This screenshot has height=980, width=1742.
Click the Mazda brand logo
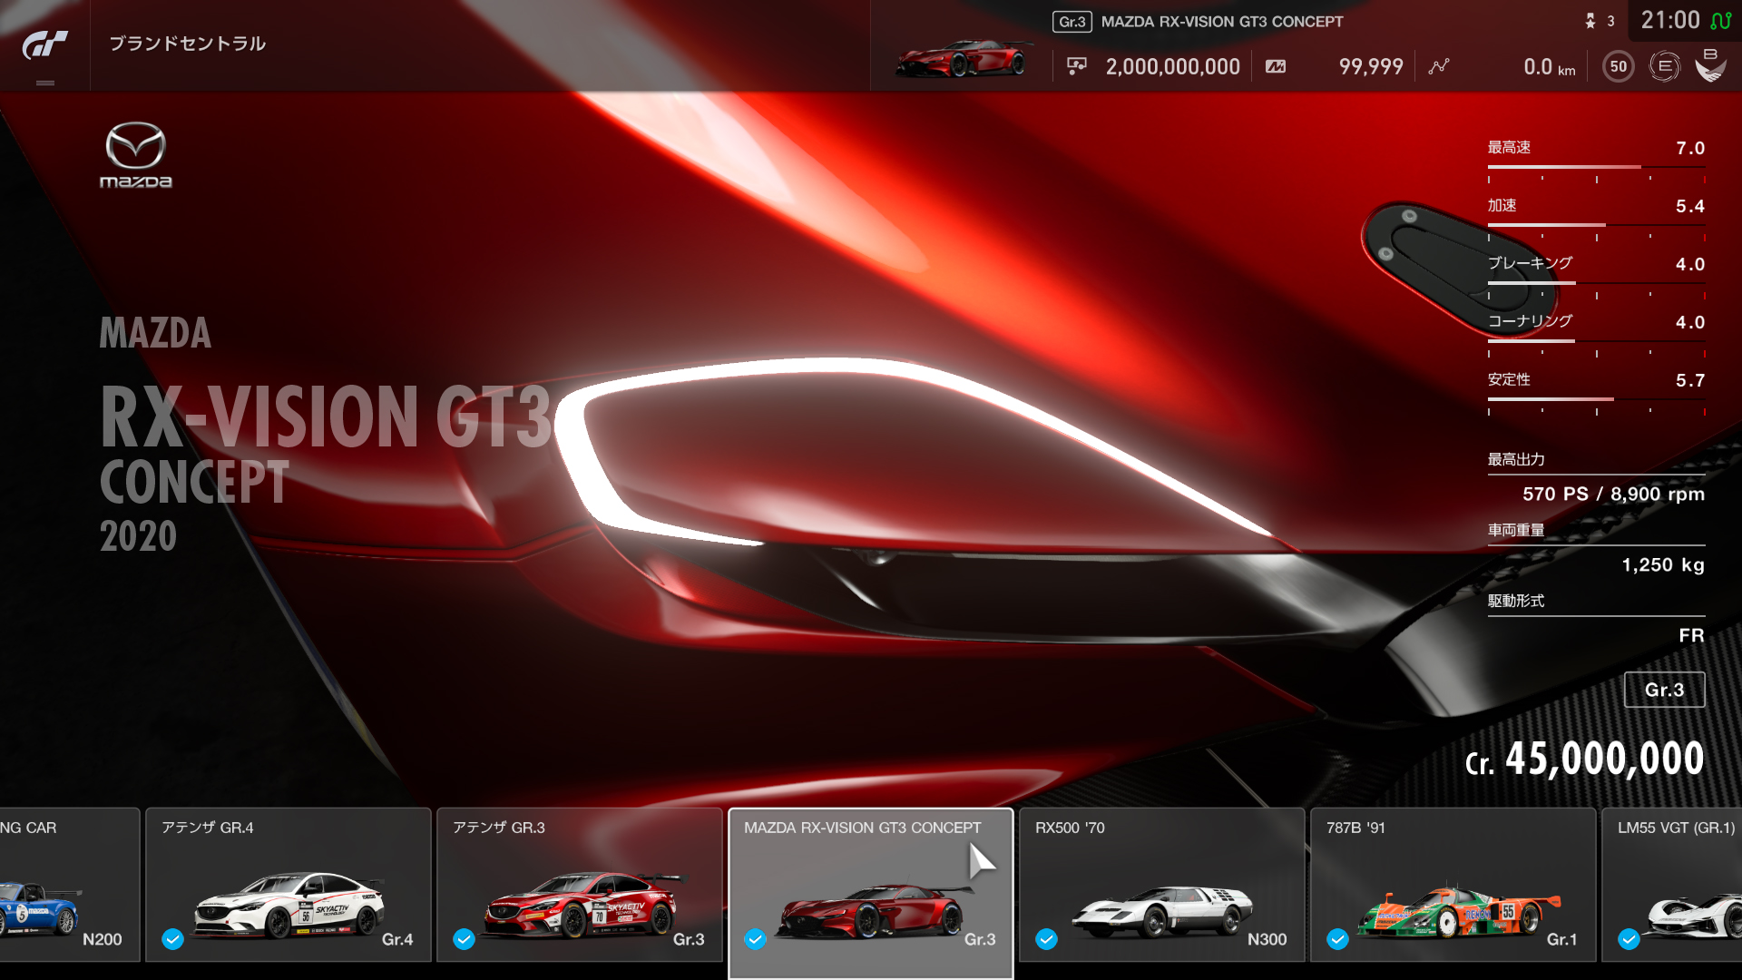pyautogui.click(x=135, y=155)
